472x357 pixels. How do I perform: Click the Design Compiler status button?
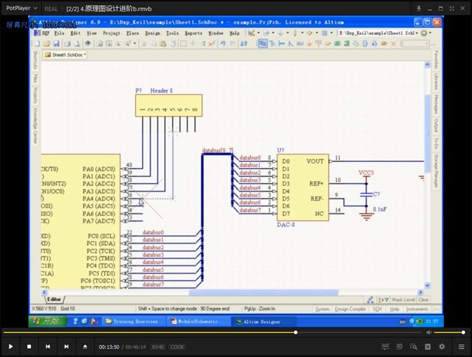351,309
